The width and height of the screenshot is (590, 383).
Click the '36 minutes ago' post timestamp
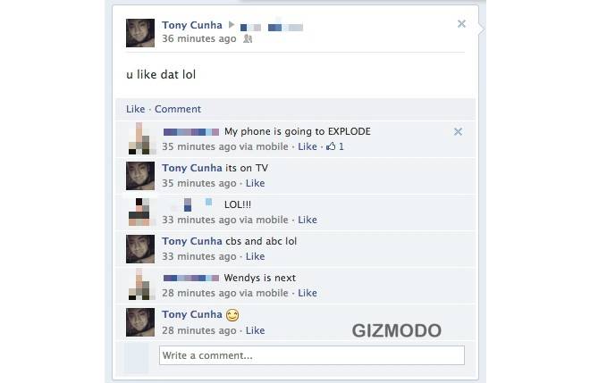pyautogui.click(x=199, y=38)
